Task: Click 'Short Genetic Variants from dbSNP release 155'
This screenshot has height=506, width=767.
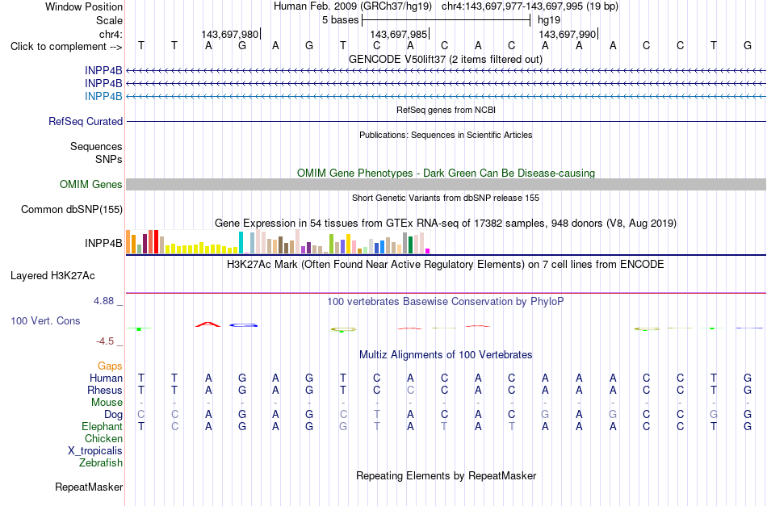Action: (x=446, y=198)
